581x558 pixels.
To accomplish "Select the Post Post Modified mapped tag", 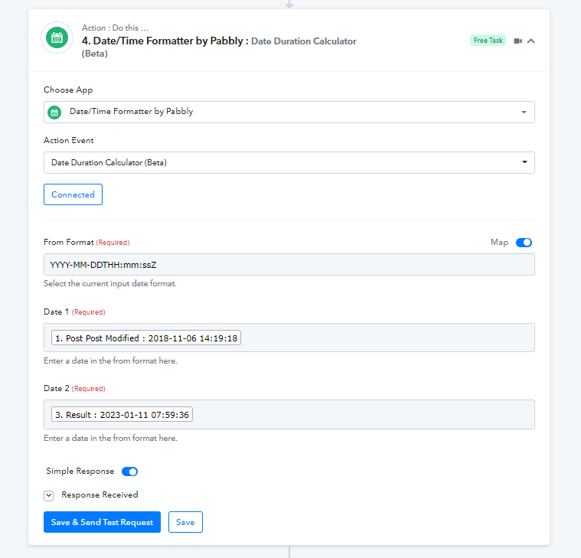I will pos(146,338).
